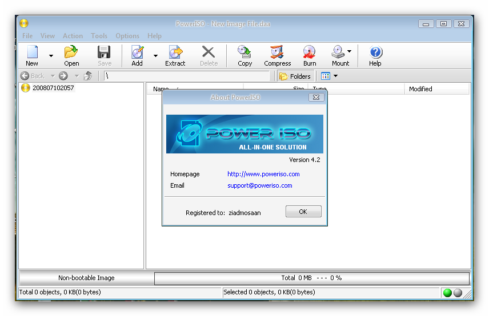This screenshot has height=316, width=489.
Task: Click 'Registered to: ziadmosaan' text
Action: pos(223,213)
